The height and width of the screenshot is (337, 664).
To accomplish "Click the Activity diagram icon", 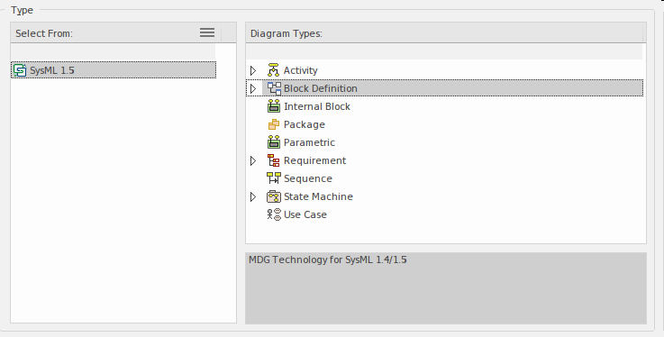I will pyautogui.click(x=274, y=70).
